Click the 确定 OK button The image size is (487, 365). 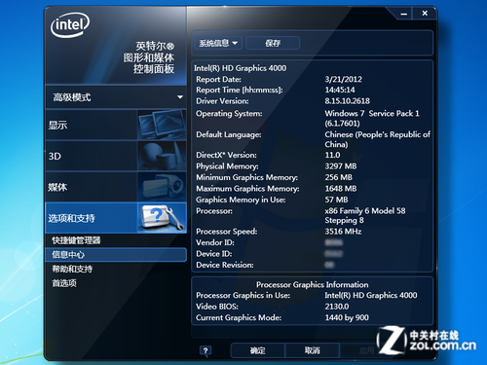click(258, 350)
